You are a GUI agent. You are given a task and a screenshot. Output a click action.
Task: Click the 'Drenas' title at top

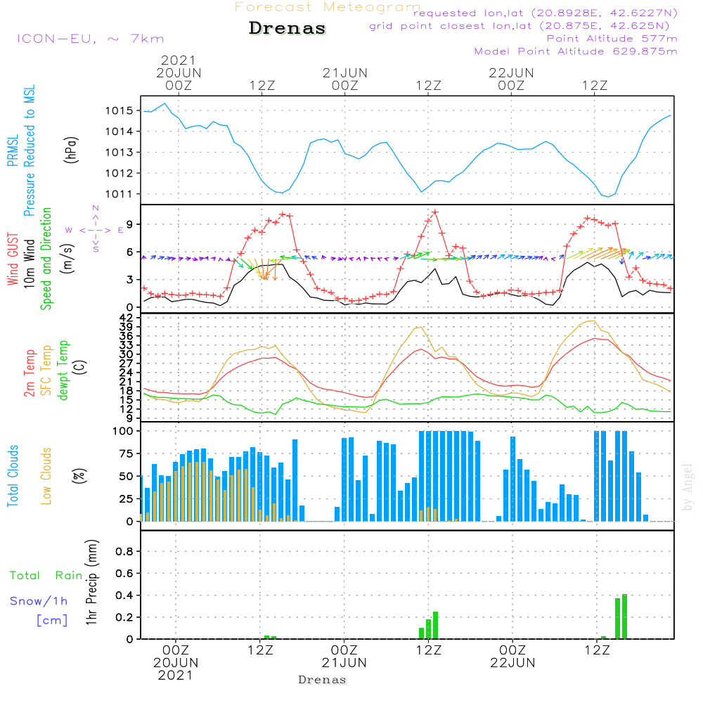click(x=287, y=28)
